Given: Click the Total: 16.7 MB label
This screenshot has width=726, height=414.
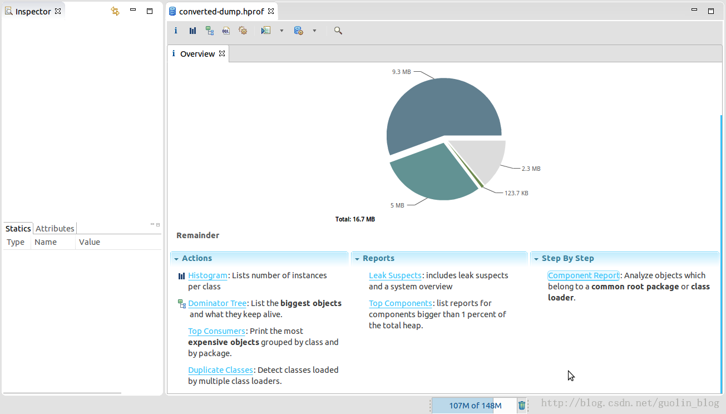Looking at the screenshot, I should (355, 219).
